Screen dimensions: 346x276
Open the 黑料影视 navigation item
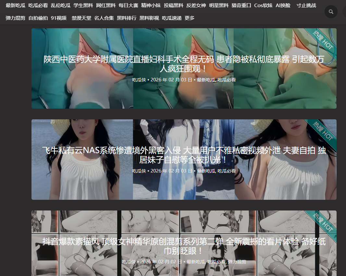(149, 18)
